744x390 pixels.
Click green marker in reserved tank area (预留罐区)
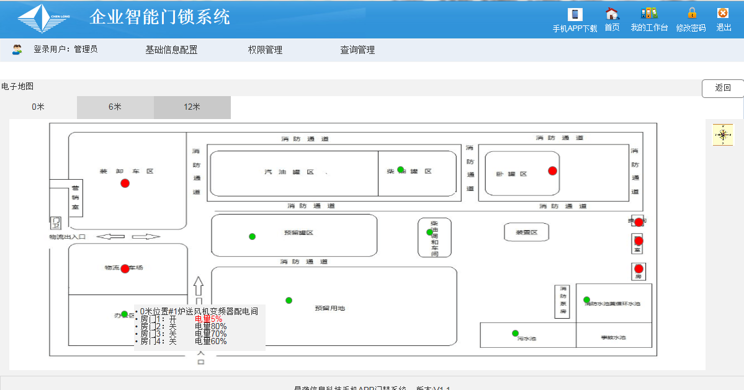[252, 236]
